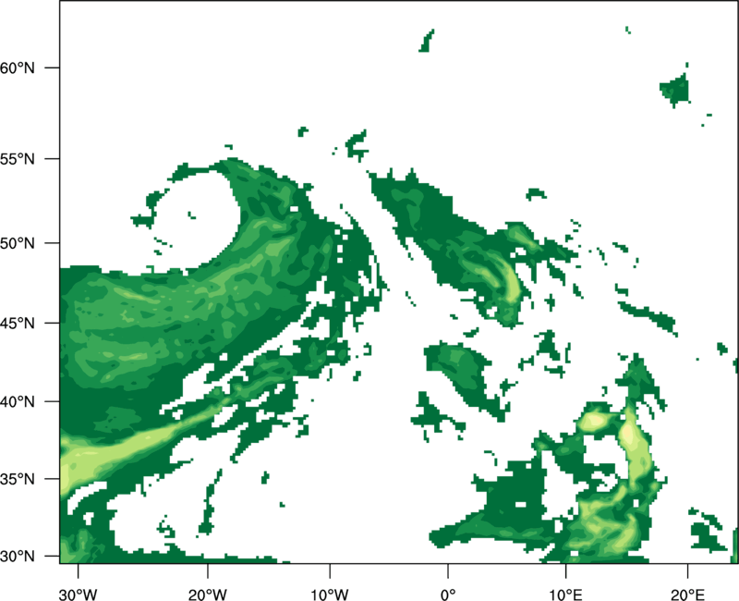Click the 50°N latitude label

point(18,243)
